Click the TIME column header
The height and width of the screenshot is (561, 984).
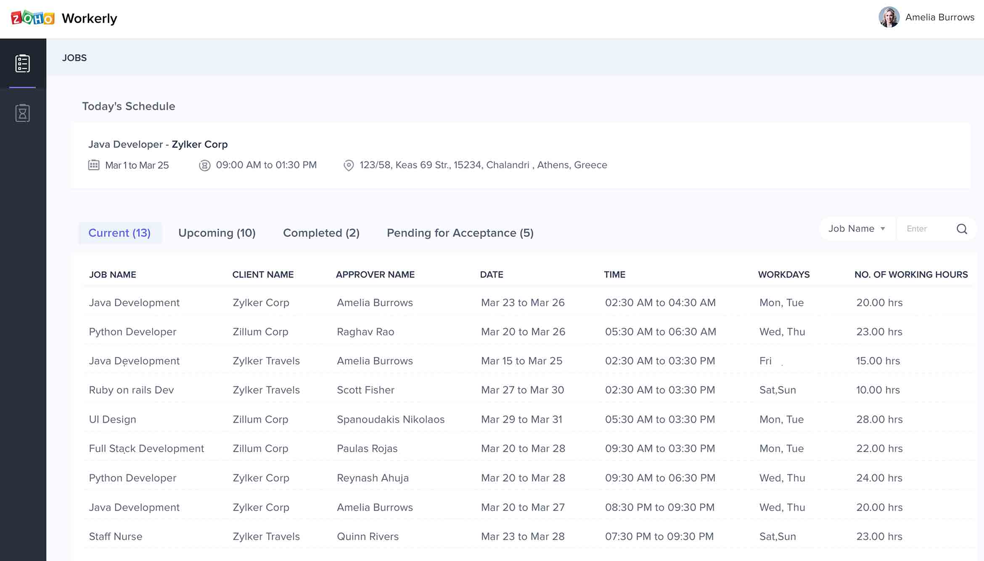(x=615, y=275)
